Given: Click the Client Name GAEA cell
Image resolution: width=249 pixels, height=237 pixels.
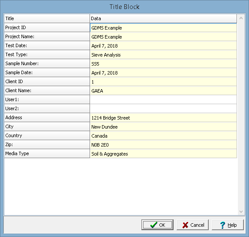Looking at the screenshot, I should coord(163,91).
